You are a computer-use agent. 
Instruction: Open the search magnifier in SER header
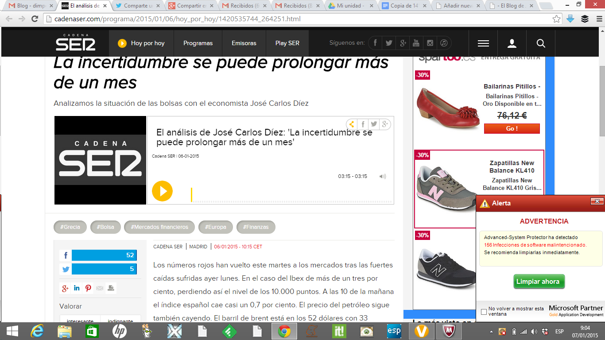pos(541,43)
